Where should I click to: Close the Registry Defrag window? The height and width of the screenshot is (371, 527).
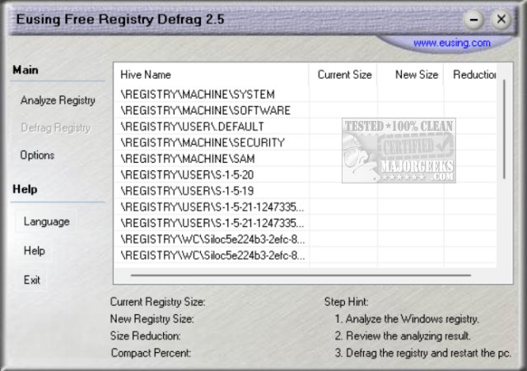tap(501, 19)
